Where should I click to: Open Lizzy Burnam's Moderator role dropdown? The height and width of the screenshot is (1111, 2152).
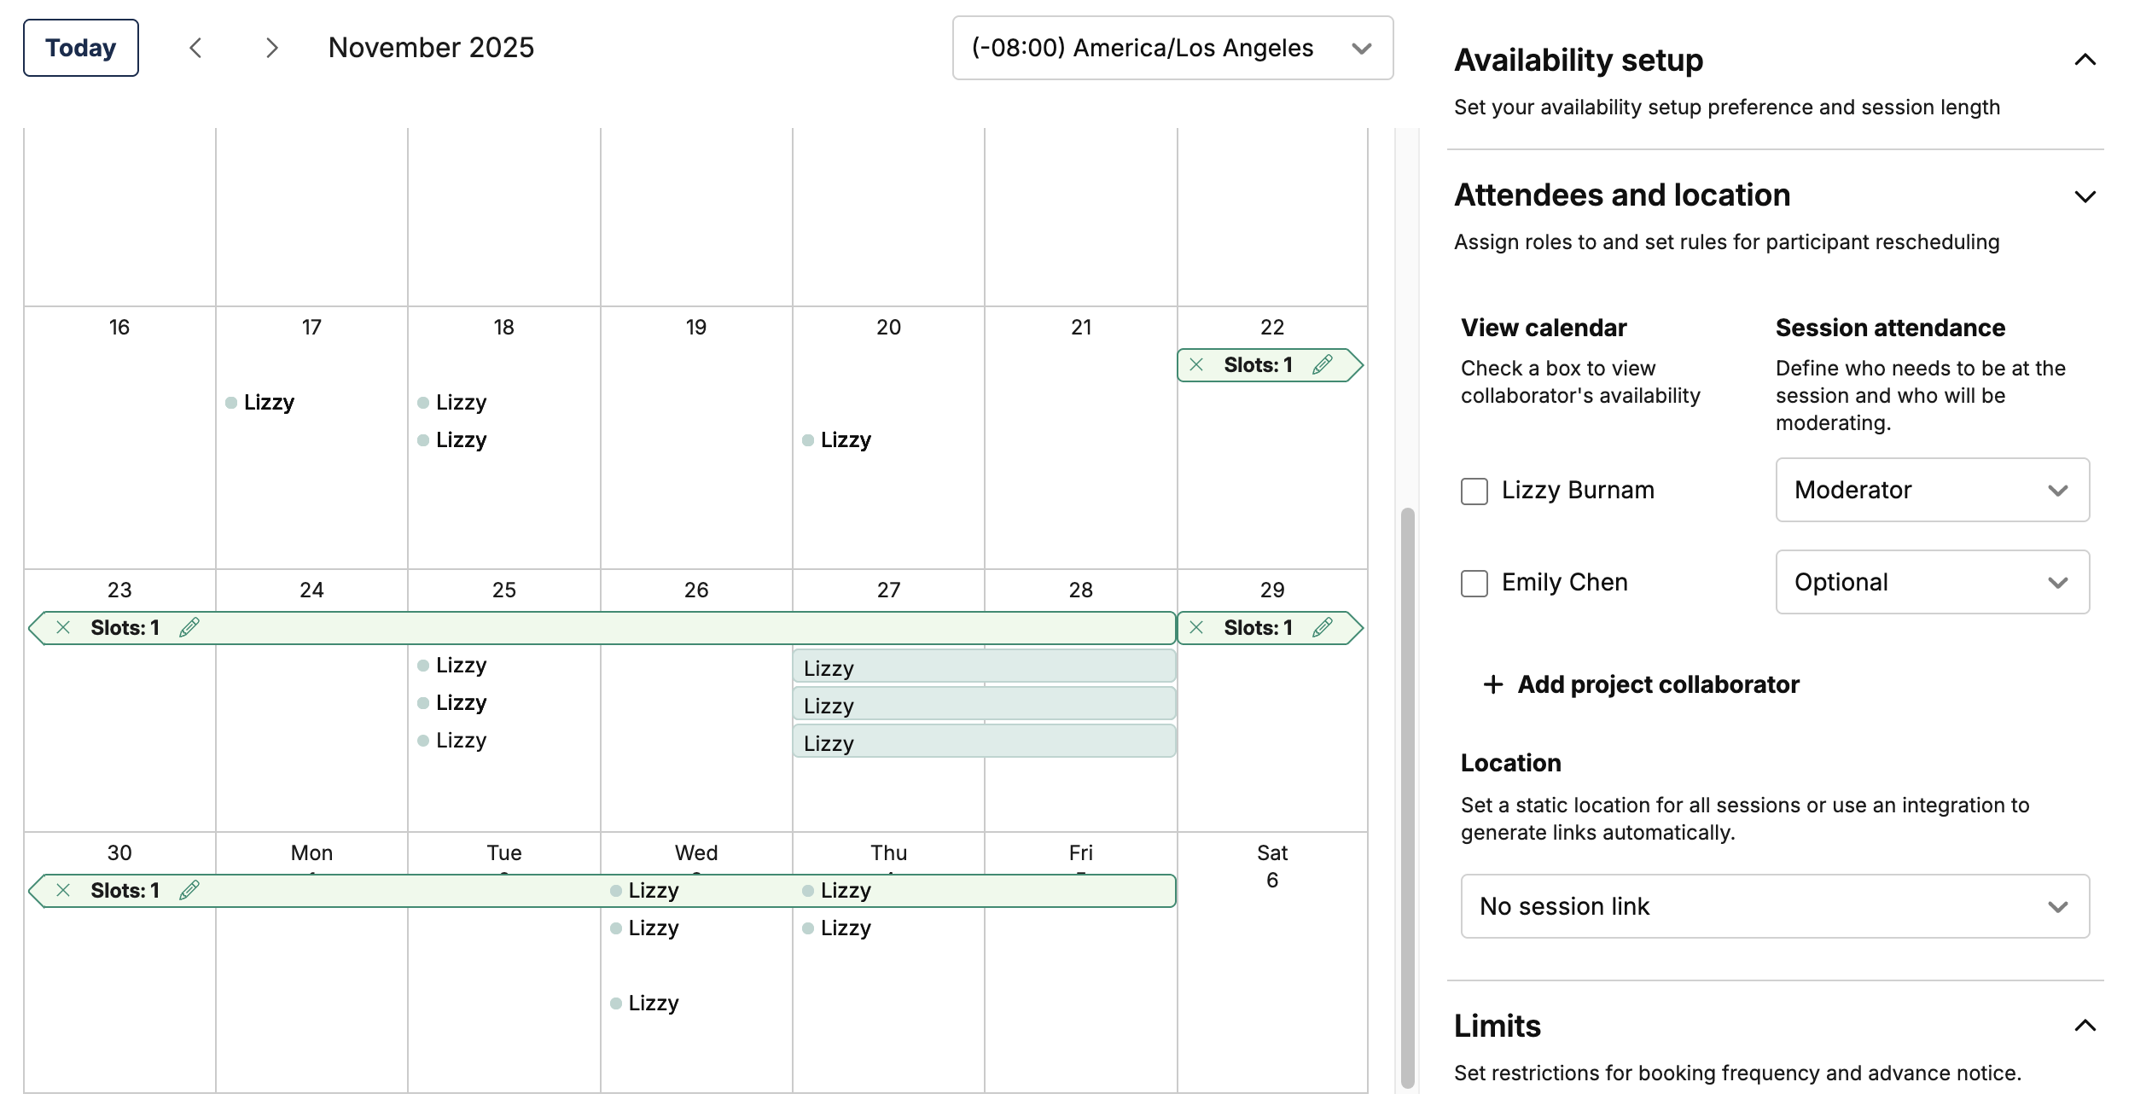pos(1932,490)
